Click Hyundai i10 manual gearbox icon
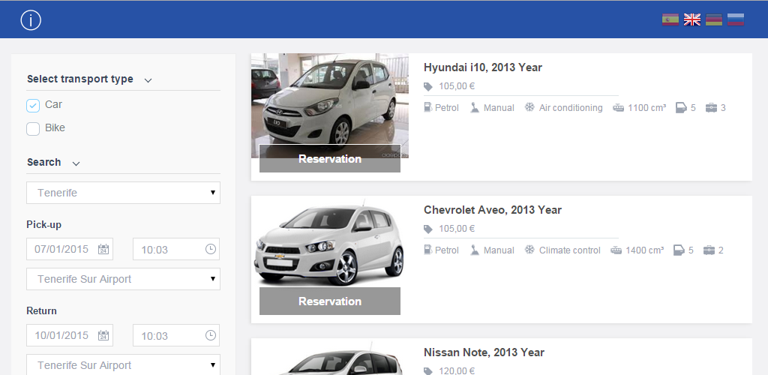 tap(475, 107)
